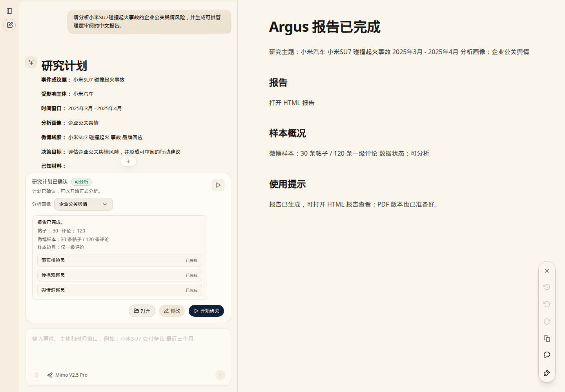The image size is (565, 392).
Task: Click the 修改 edit button
Action: (x=172, y=311)
